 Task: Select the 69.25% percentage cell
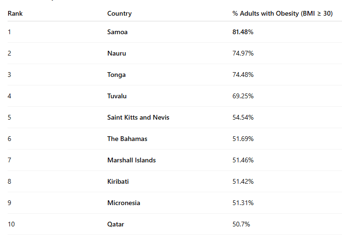click(243, 96)
